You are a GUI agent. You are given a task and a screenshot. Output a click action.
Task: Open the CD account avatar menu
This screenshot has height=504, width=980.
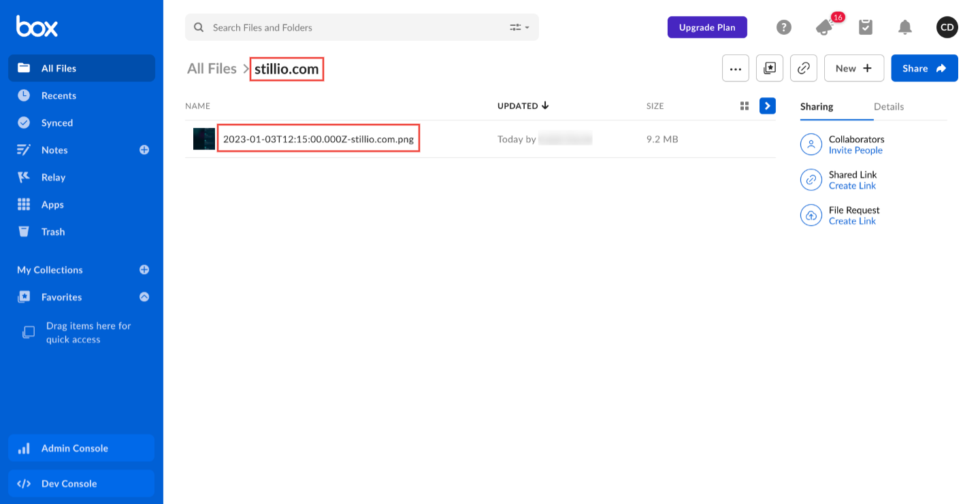coord(947,27)
